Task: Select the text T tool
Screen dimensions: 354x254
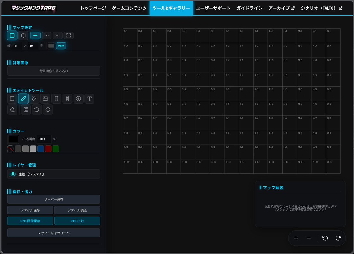Action: click(x=89, y=99)
